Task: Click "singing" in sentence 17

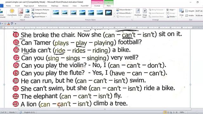Action: click(x=96, y=58)
